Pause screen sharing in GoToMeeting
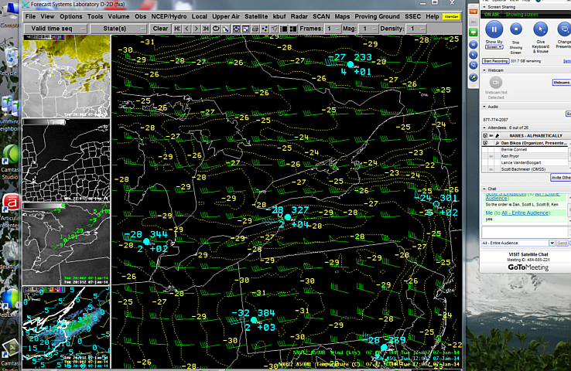This screenshot has width=571, height=371. 494,29
